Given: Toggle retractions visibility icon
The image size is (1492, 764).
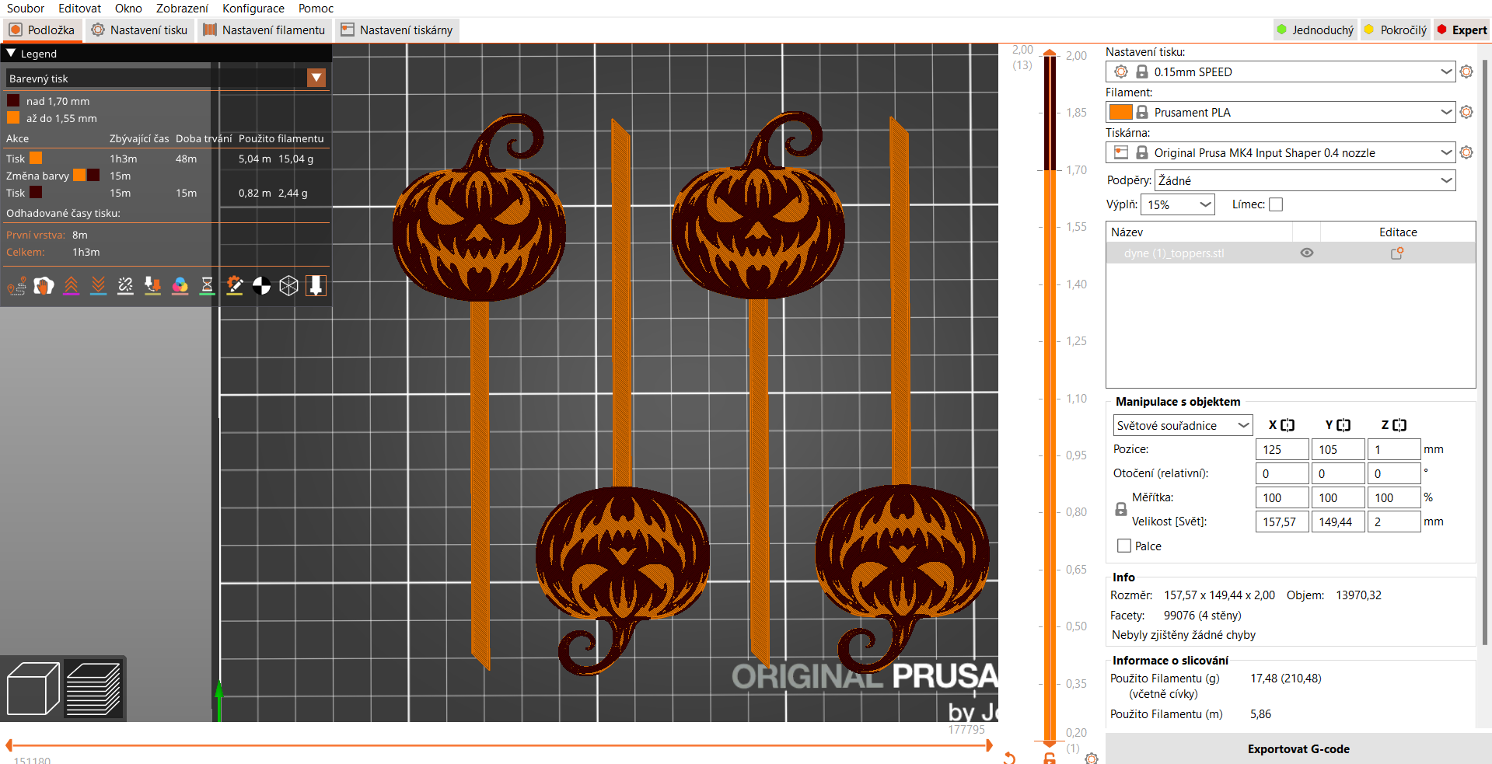Looking at the screenshot, I should tap(72, 286).
